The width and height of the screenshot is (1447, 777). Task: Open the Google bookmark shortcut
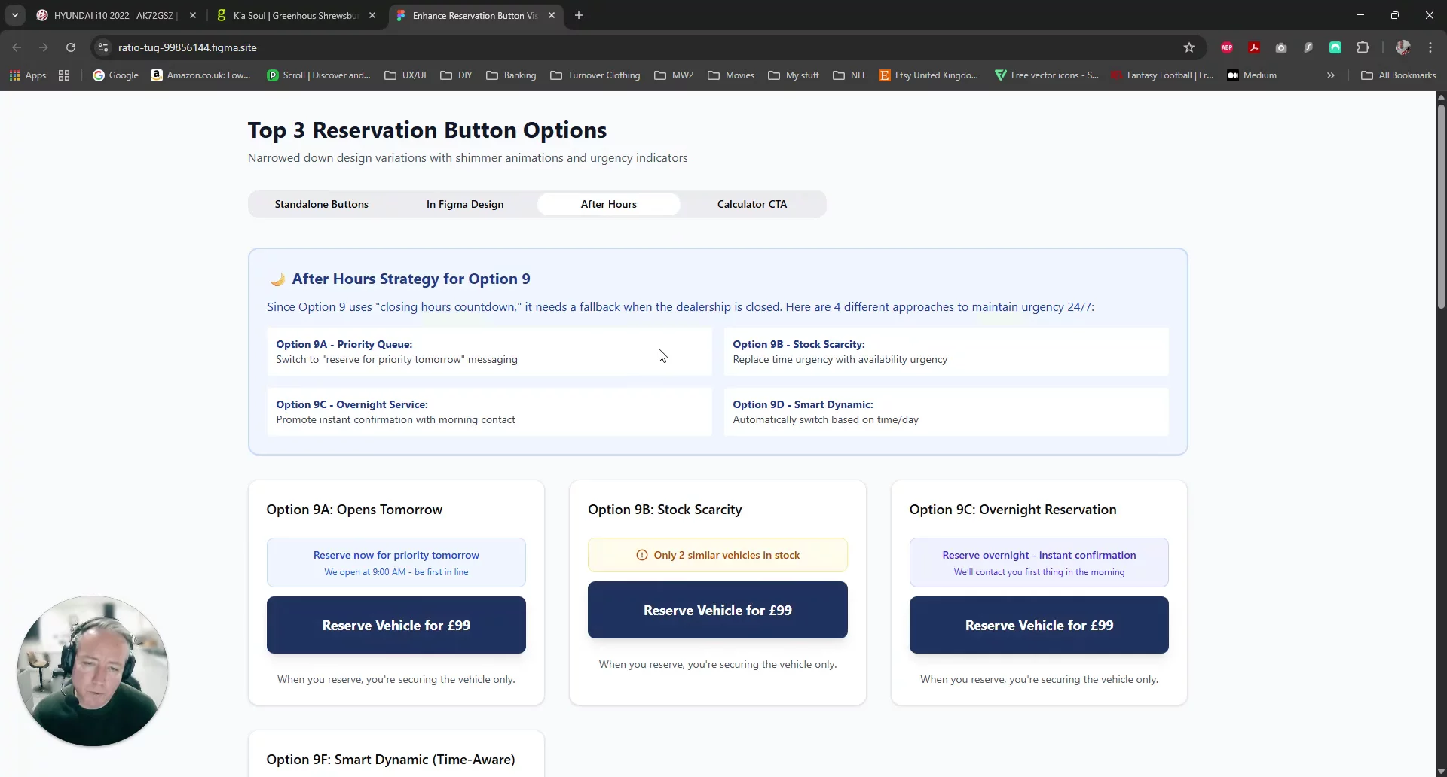point(115,75)
